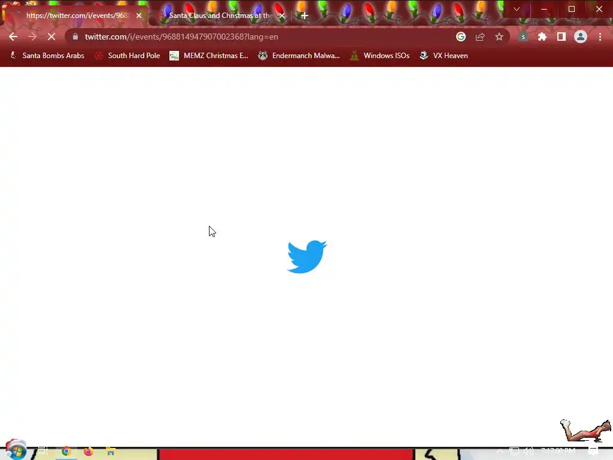Click the Twitter bird logo
Image resolution: width=613 pixels, height=460 pixels.
coord(307,256)
